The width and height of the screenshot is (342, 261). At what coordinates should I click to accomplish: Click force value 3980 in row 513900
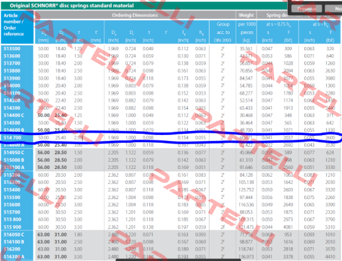pyautogui.click(x=330, y=78)
